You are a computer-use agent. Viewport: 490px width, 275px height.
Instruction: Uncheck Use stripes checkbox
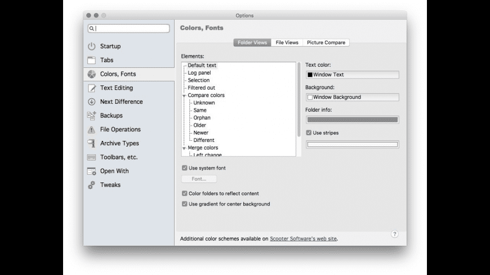click(309, 132)
